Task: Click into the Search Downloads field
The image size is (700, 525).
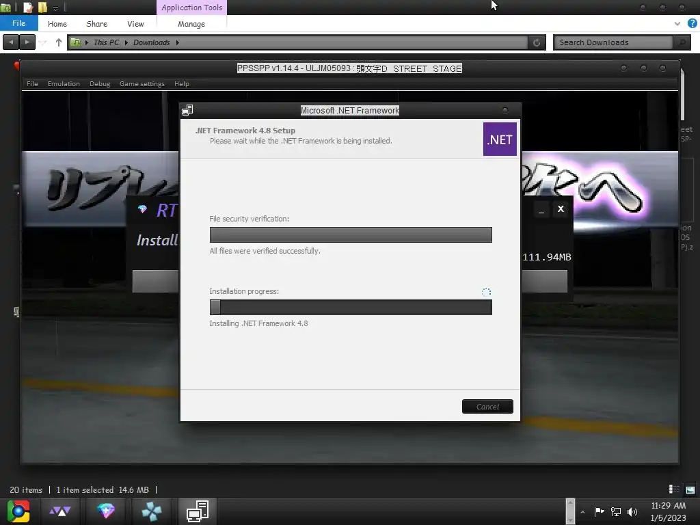Action: click(613, 42)
